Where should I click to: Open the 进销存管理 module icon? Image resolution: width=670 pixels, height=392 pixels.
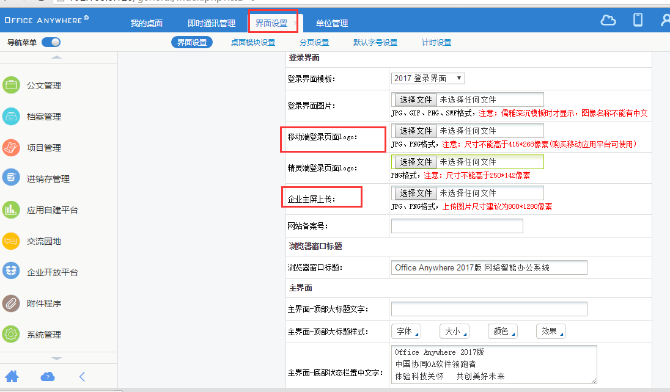[11, 179]
